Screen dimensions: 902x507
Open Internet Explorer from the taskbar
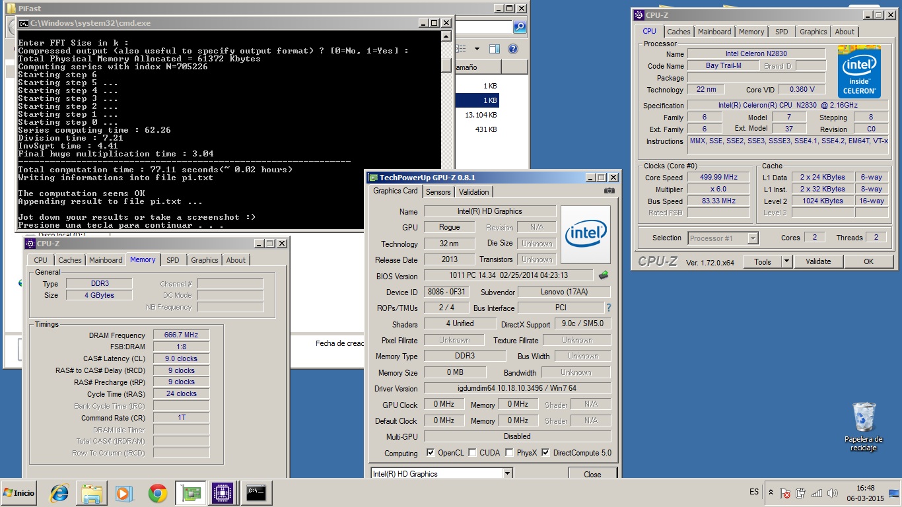59,493
